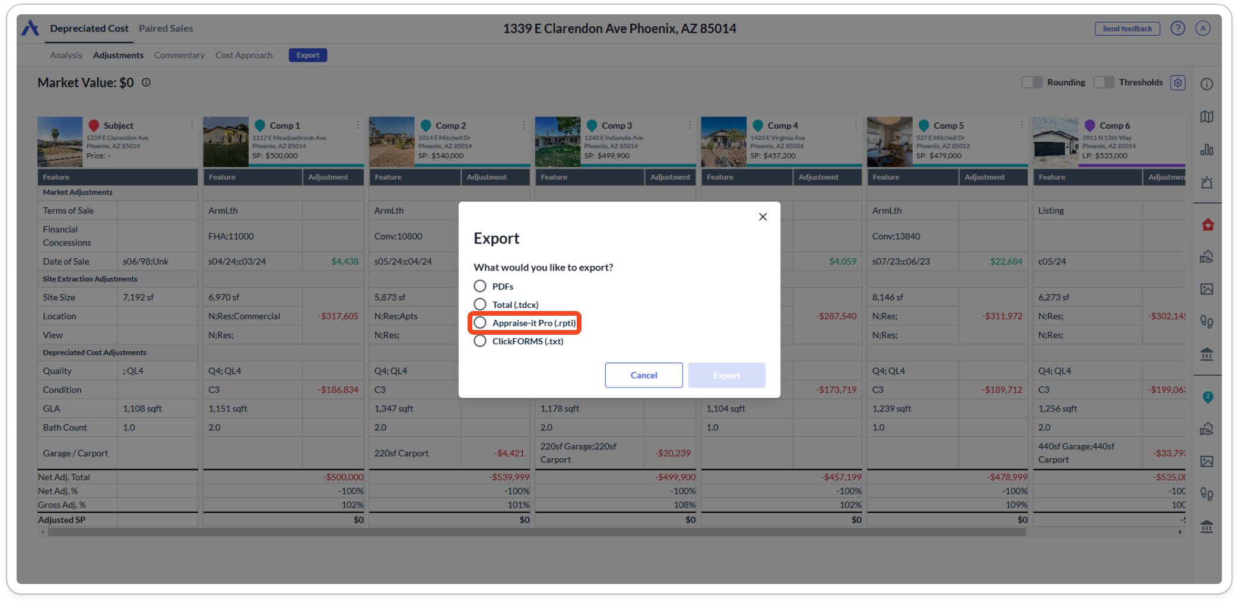The height and width of the screenshot is (603, 1239).
Task: Click the blue Export toolbar button
Action: pyautogui.click(x=307, y=55)
